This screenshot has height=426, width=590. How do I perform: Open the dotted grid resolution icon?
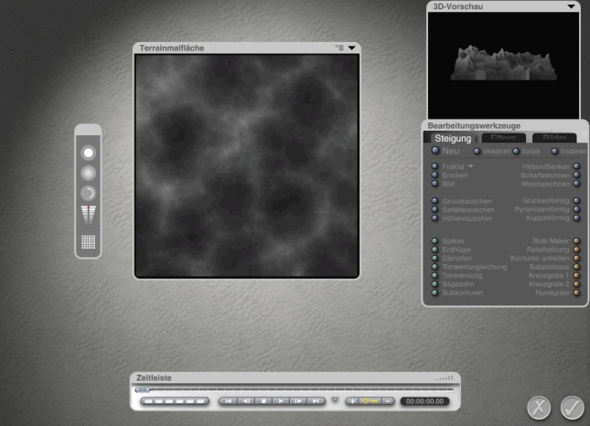coord(89,241)
